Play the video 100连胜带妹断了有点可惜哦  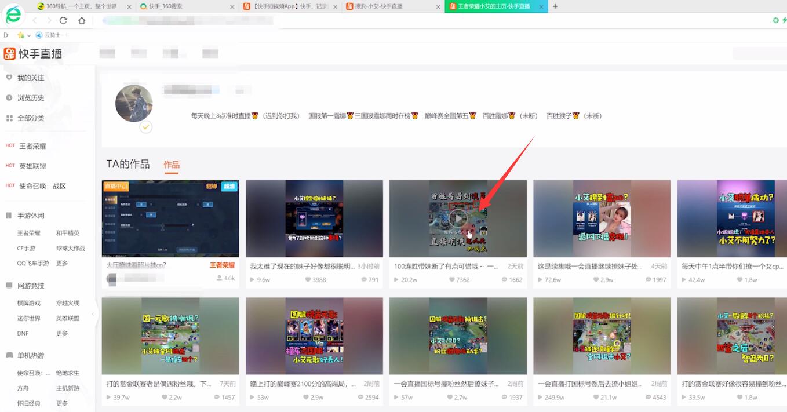[x=458, y=218]
